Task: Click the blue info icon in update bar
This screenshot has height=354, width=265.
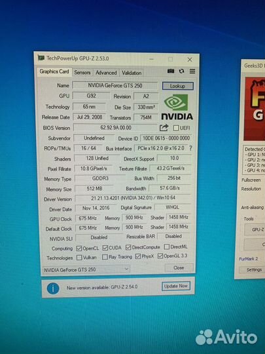Action: [53, 288]
